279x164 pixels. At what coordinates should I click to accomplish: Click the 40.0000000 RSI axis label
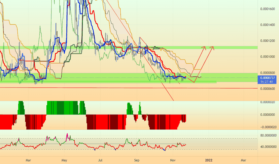pyautogui.click(x=268, y=147)
